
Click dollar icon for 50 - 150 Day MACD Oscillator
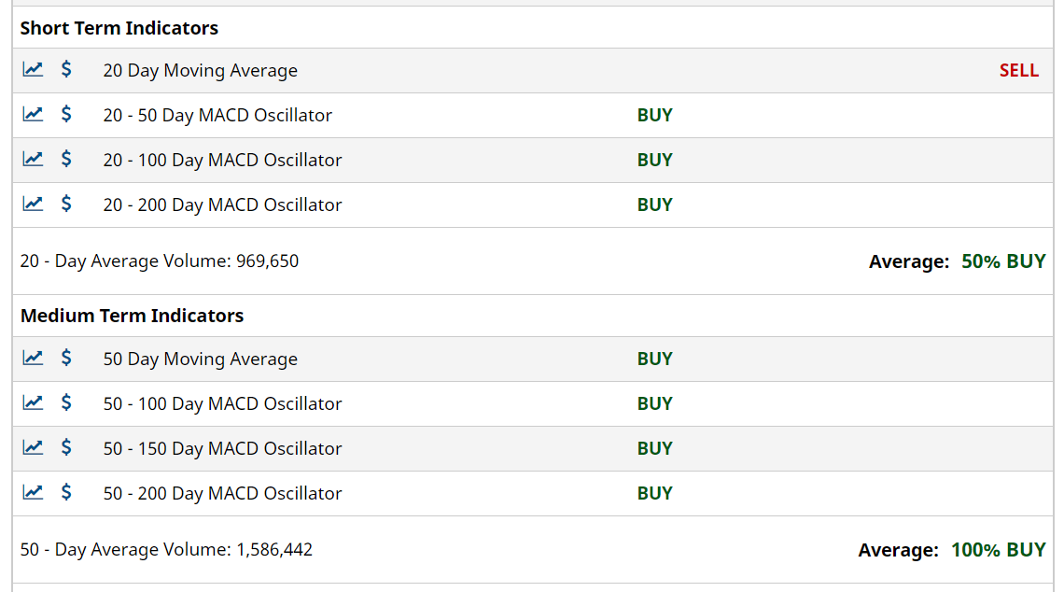(x=66, y=447)
